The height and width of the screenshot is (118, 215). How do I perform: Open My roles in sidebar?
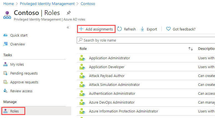click(17, 65)
